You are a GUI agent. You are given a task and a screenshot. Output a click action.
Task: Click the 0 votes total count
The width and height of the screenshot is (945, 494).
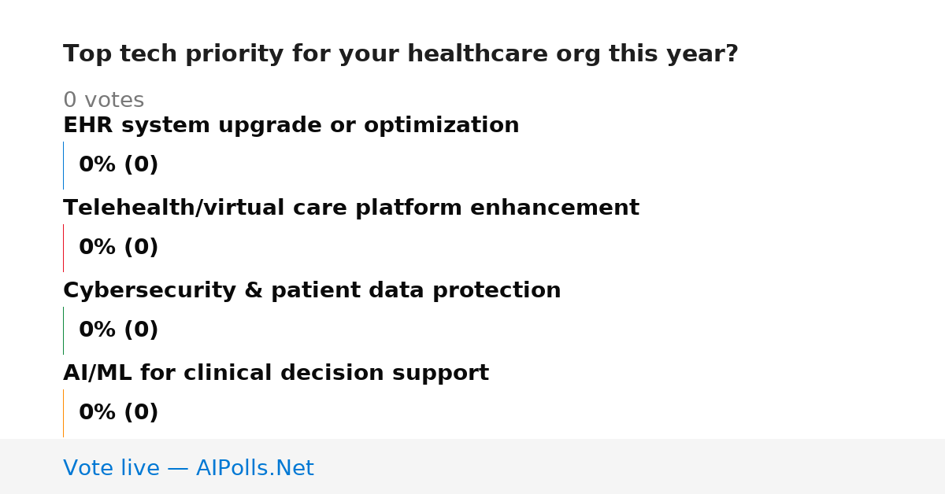point(103,101)
